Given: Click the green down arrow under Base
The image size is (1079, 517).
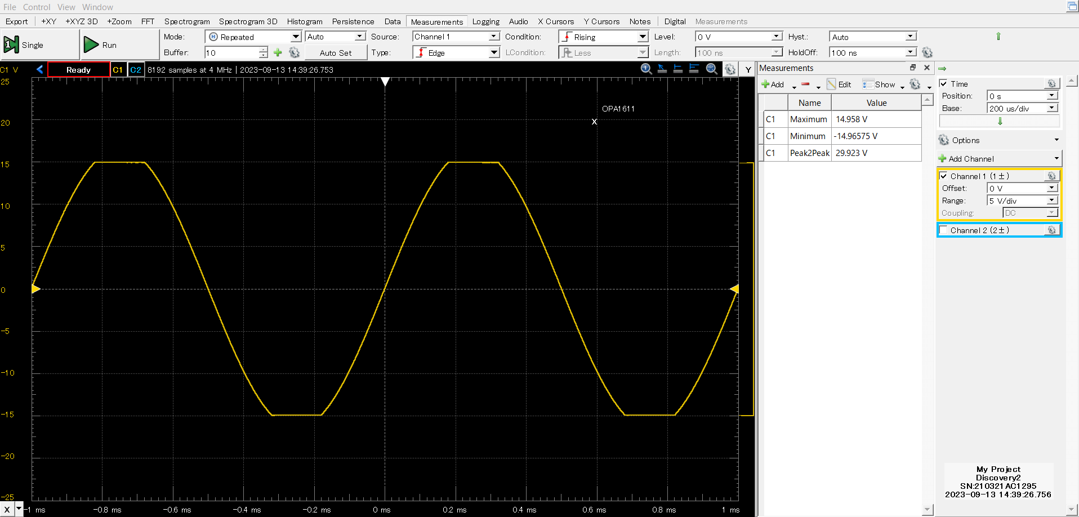Looking at the screenshot, I should [1000, 121].
